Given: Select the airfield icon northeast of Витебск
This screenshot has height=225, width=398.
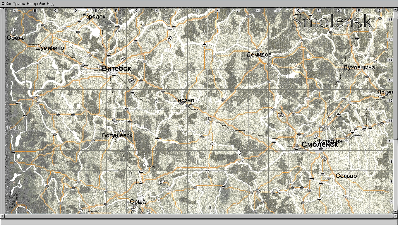Looking at the screenshot, I should coord(123,60).
